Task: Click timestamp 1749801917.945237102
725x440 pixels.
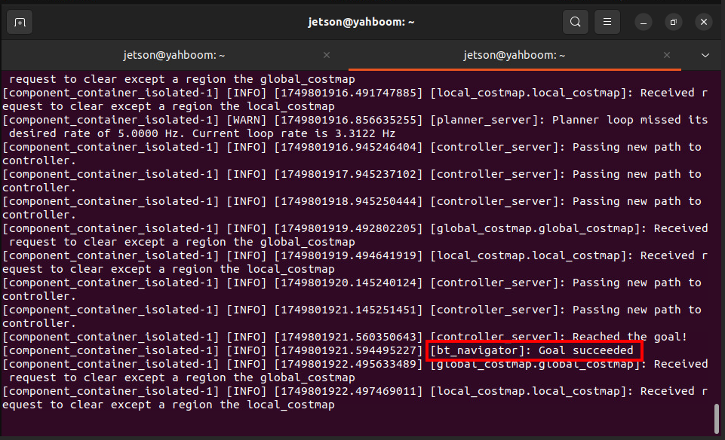Action: (349, 175)
